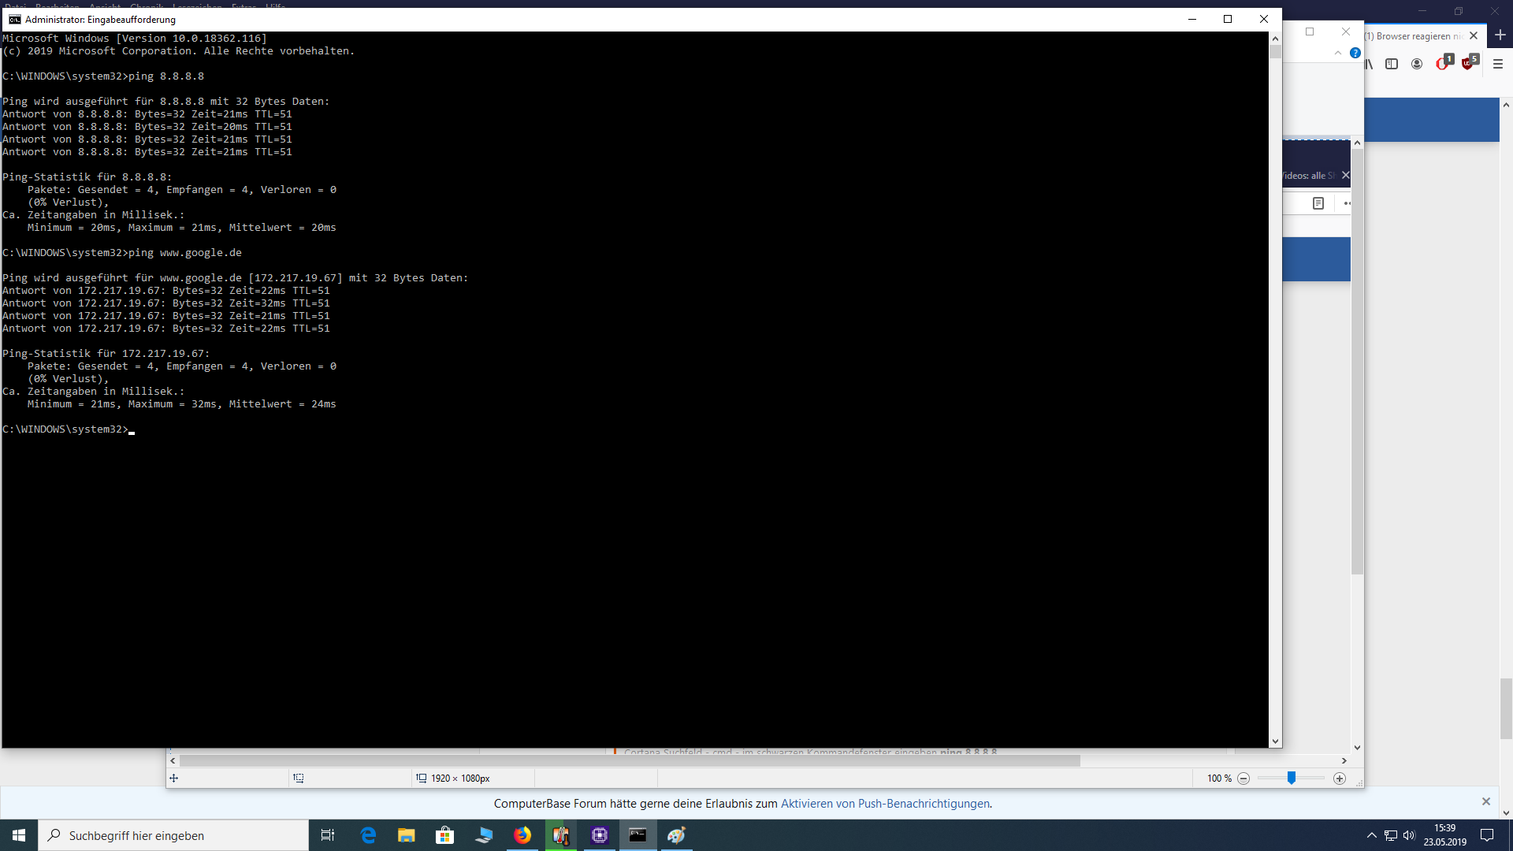Toggle reader view page icon
This screenshot has width=1513, height=851.
(1318, 203)
